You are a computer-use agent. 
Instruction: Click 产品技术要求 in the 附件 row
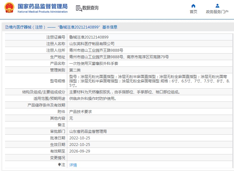click(x=80, y=112)
